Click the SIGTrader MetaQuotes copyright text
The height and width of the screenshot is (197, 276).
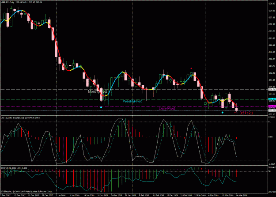27,191
